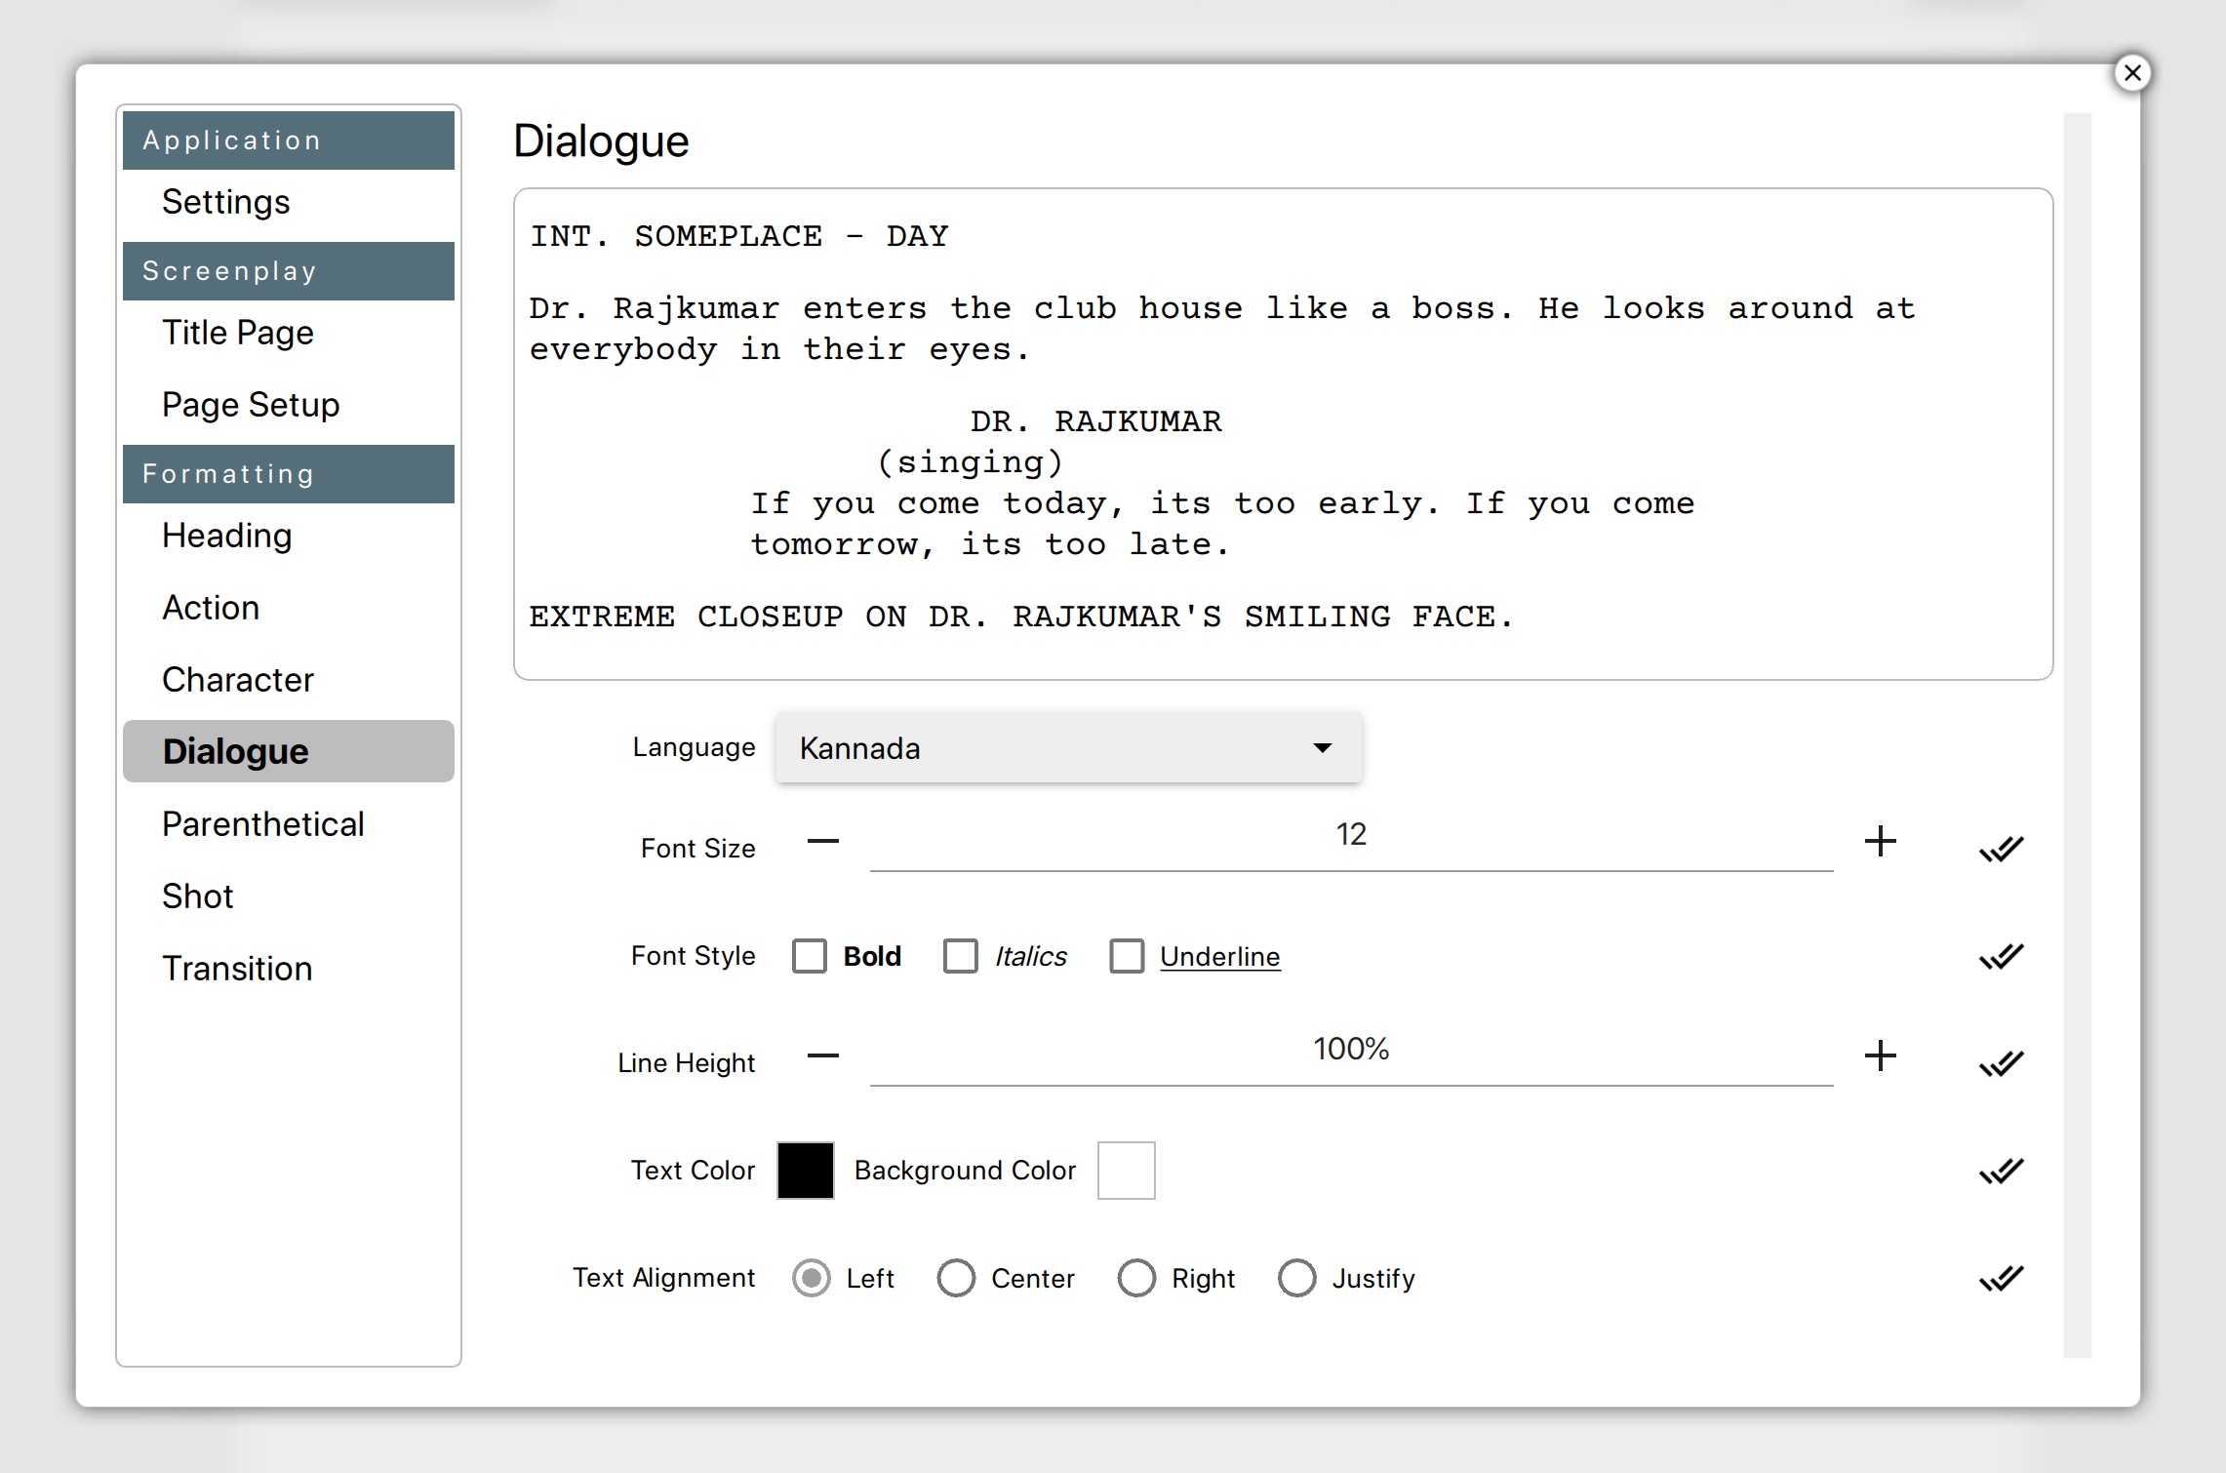Click the Line Height plus icon
Image resolution: width=2226 pixels, height=1473 pixels.
(x=1880, y=1055)
